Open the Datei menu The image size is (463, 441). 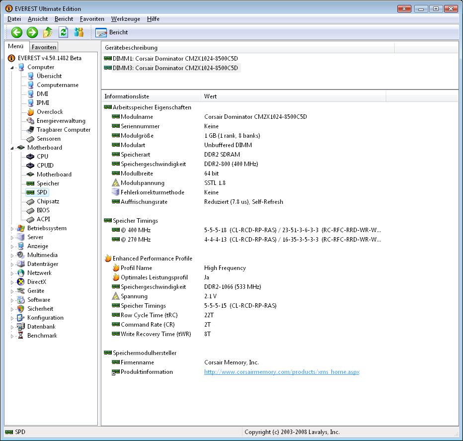point(14,19)
